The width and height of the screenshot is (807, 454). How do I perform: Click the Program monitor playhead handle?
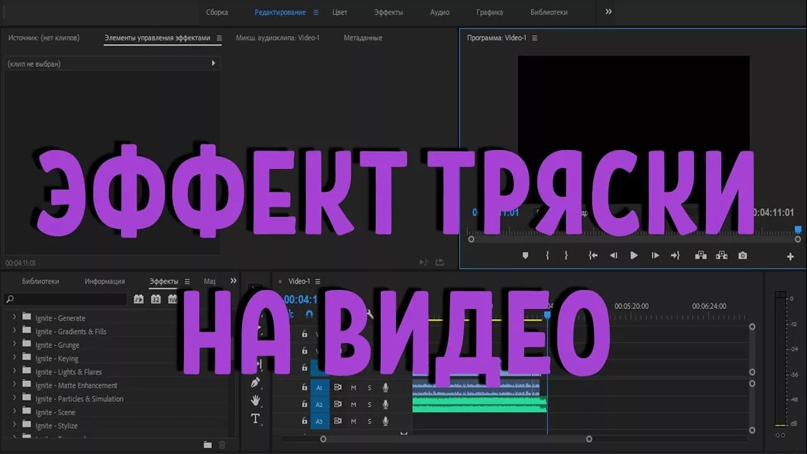click(798, 230)
